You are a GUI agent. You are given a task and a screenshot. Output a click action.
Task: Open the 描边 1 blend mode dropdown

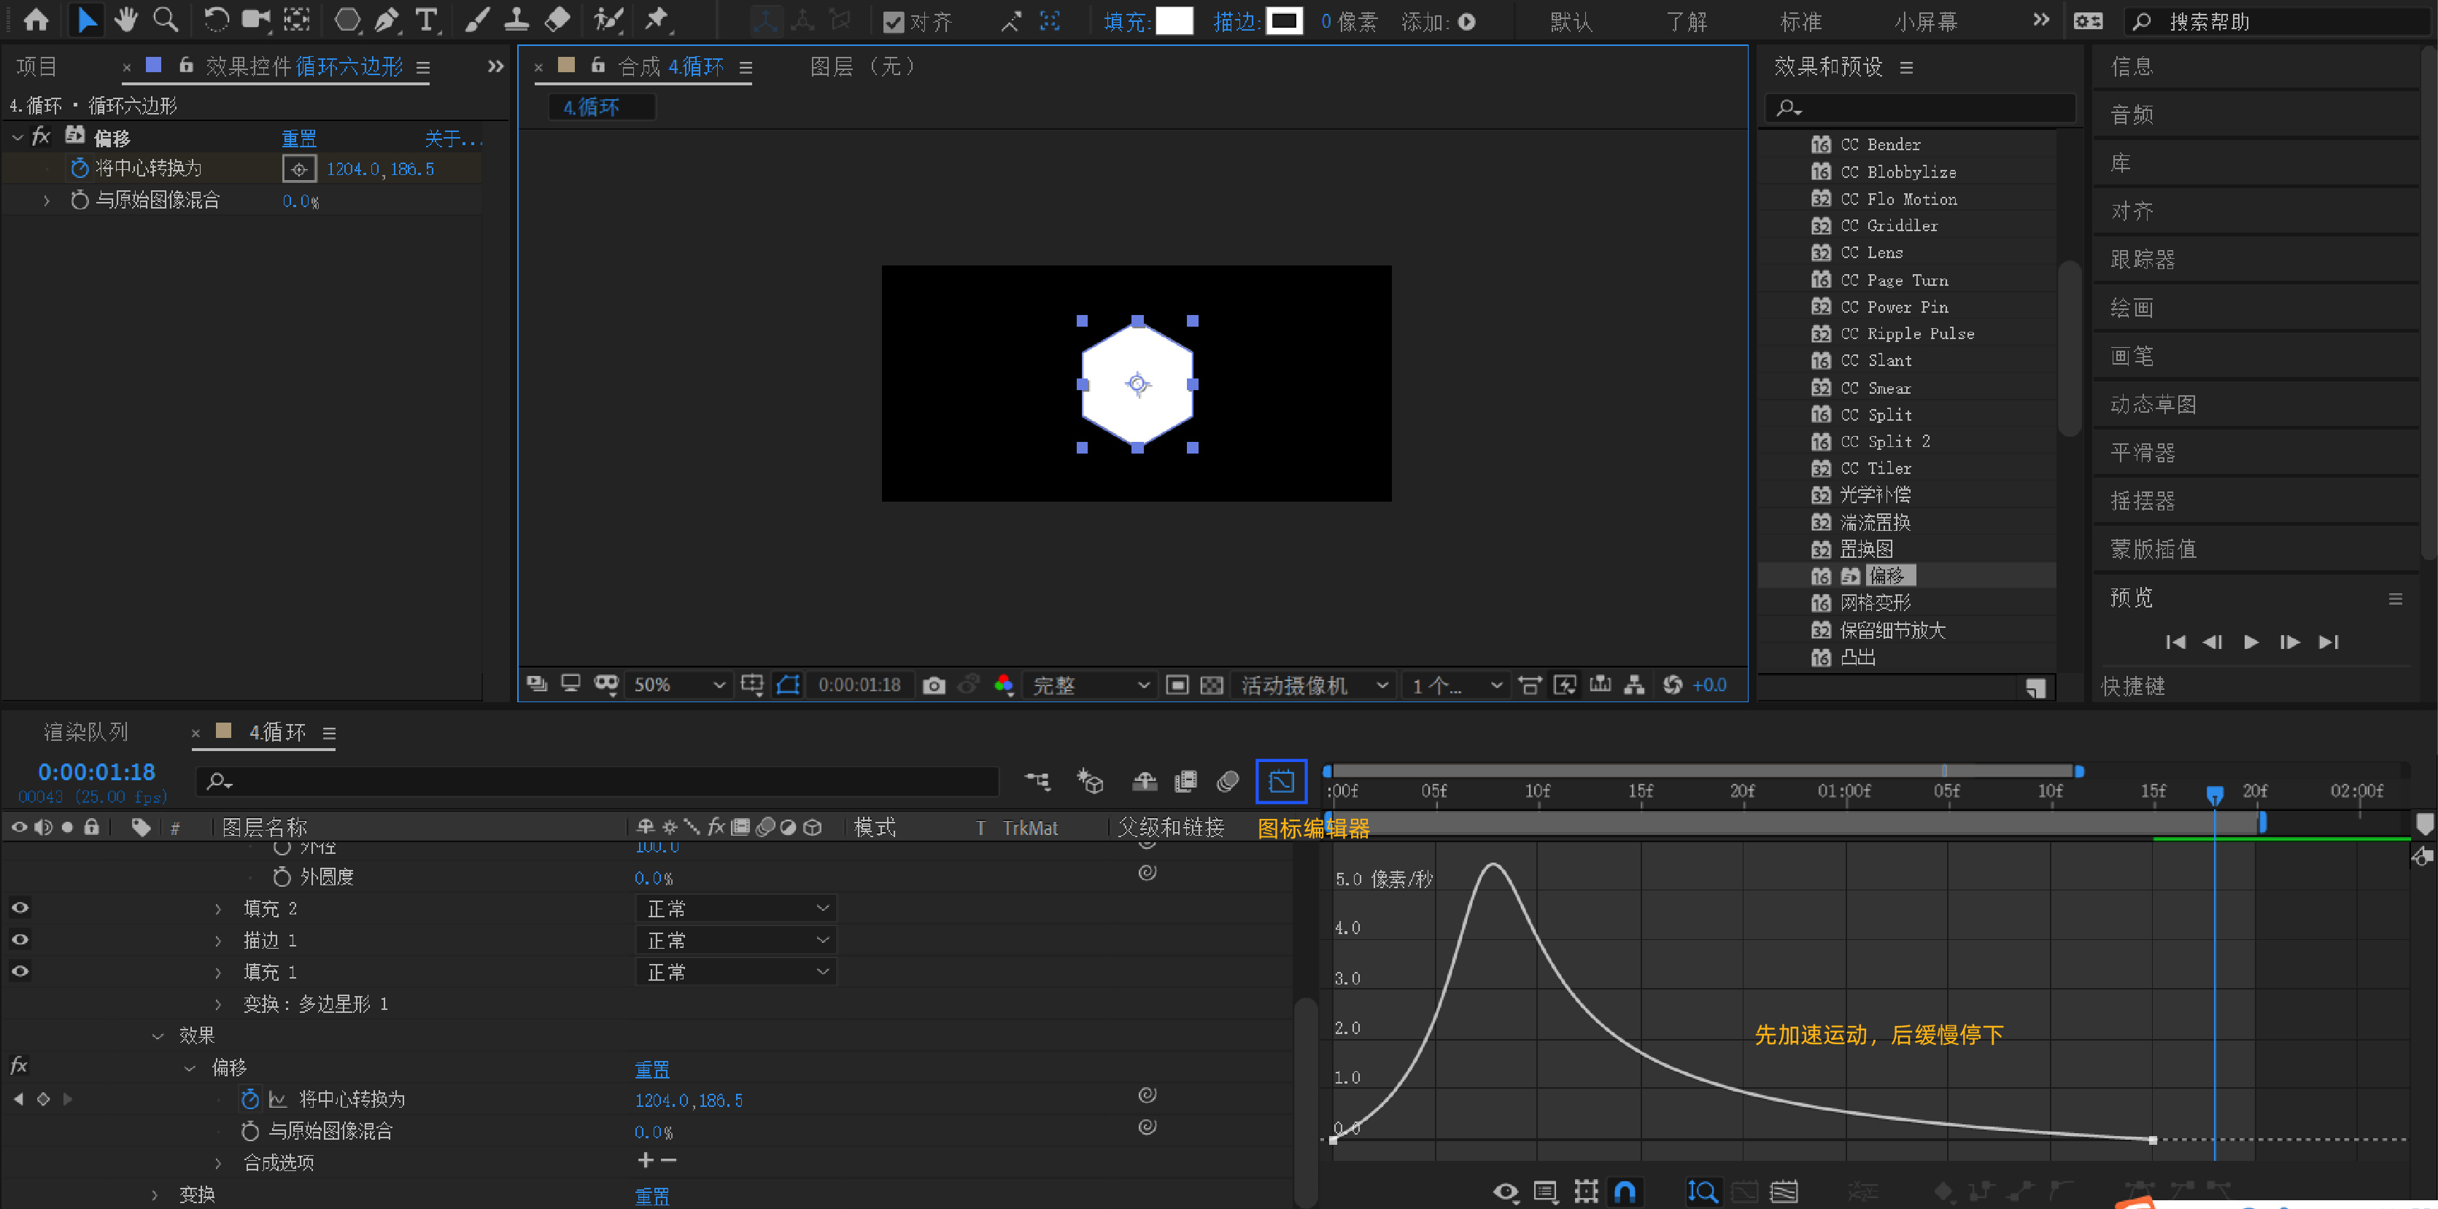pyautogui.click(x=736, y=941)
